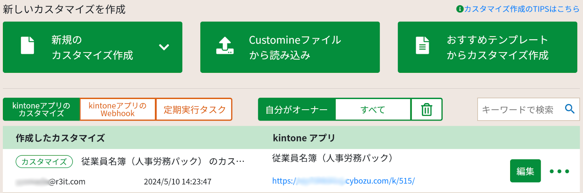The width and height of the screenshot is (583, 193).
Task: Click the owner email ending @r3it.com
Action: (x=50, y=181)
